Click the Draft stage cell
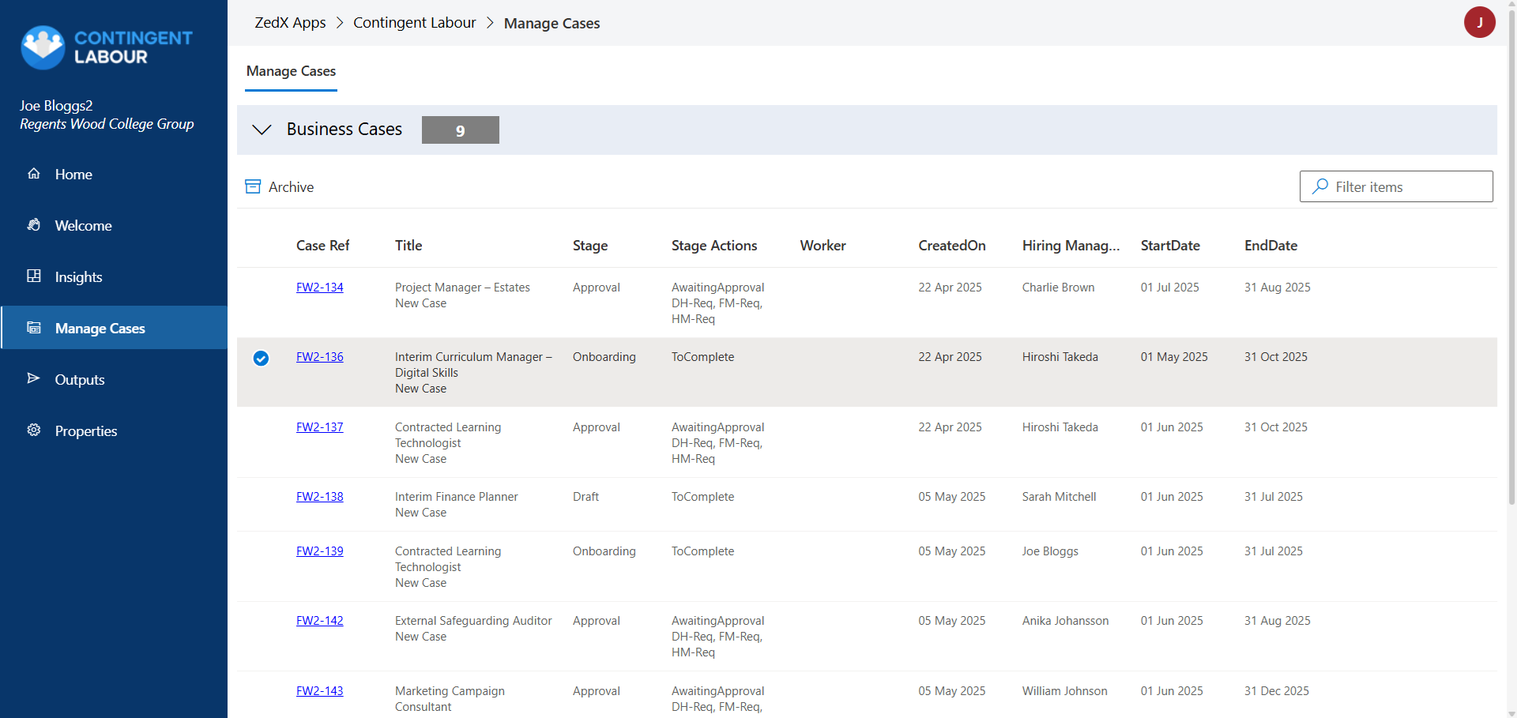This screenshot has width=1517, height=718. point(585,497)
